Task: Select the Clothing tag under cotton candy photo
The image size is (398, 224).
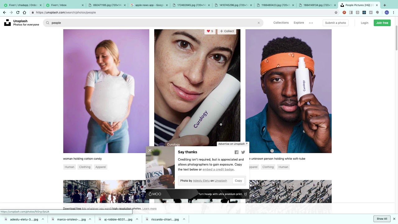Action: click(85, 167)
